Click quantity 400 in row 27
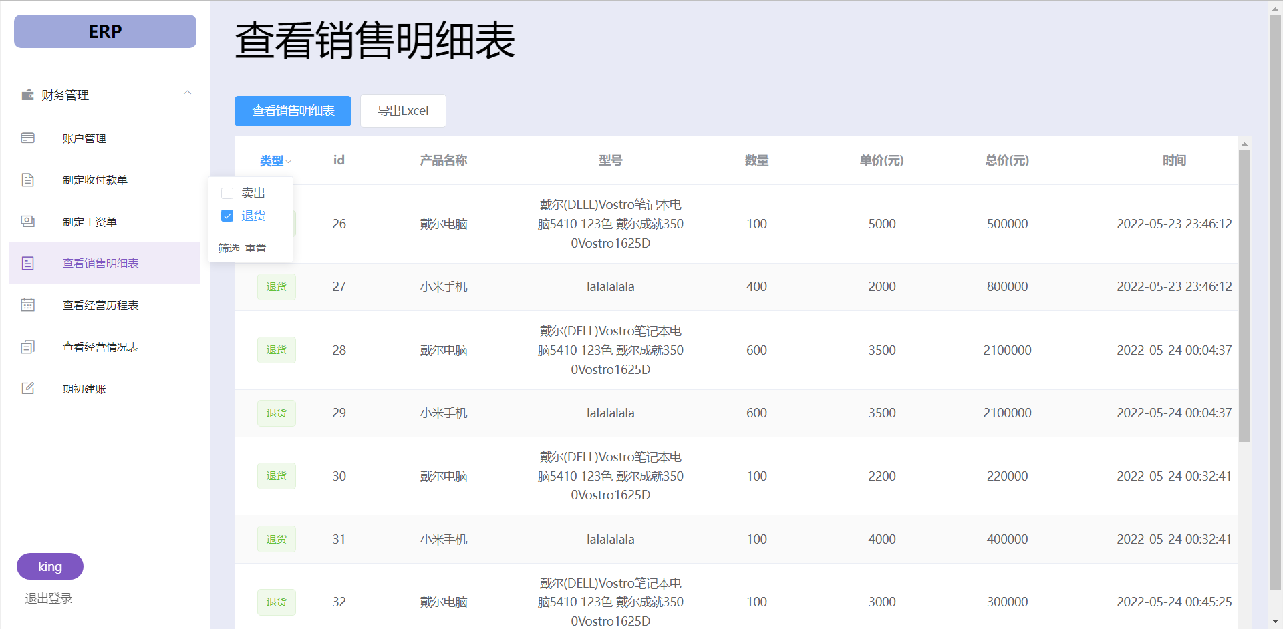 tap(757, 287)
